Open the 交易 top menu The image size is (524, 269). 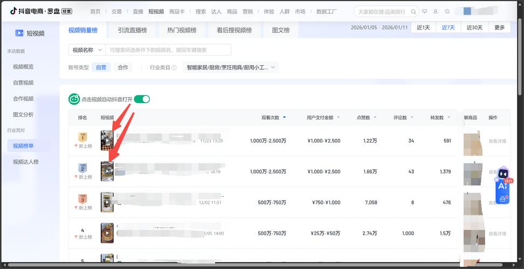click(x=116, y=12)
